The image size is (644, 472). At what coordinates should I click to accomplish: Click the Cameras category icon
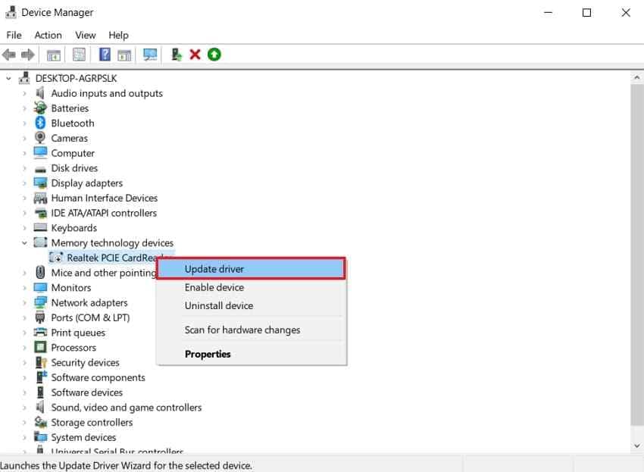point(40,138)
